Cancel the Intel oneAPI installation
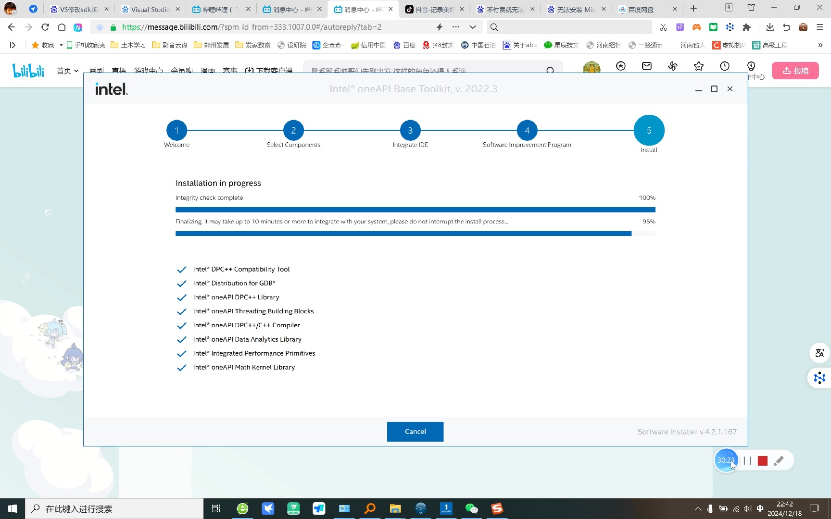 click(x=415, y=432)
